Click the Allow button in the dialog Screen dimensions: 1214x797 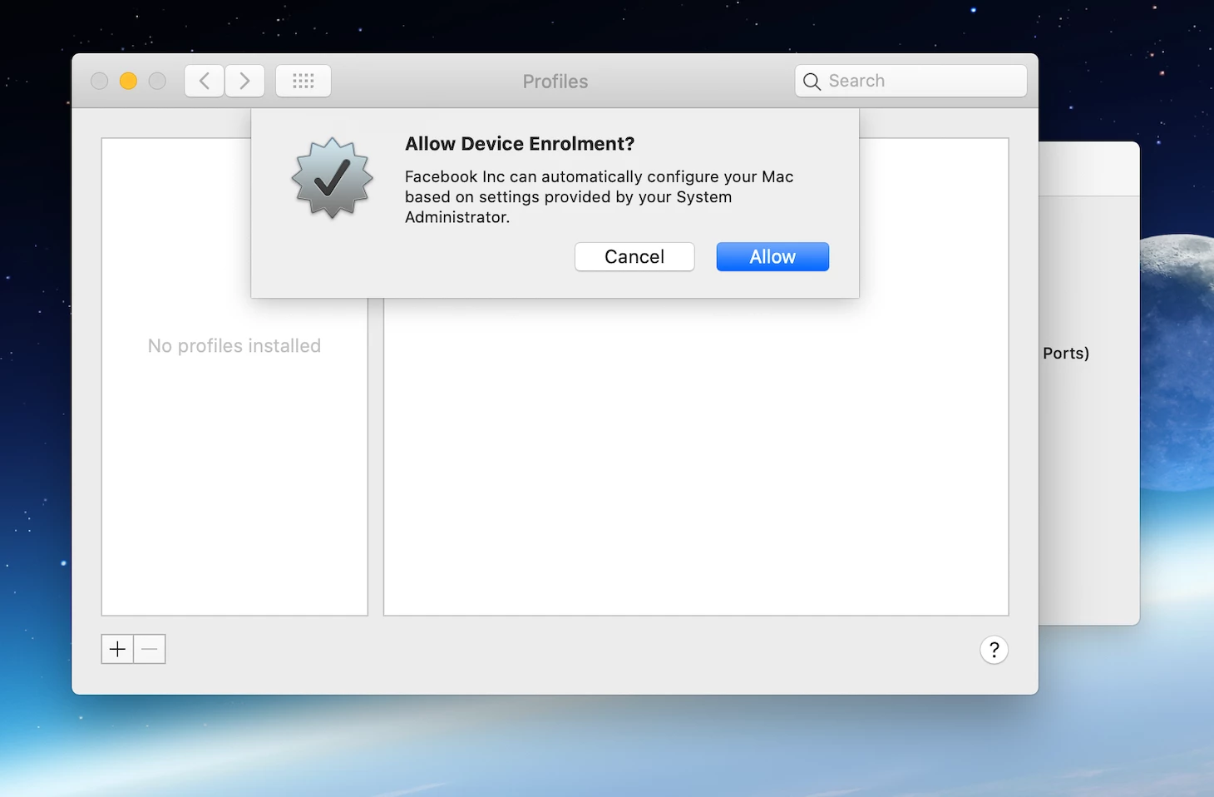coord(772,257)
